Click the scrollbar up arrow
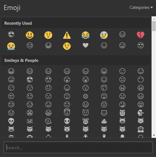156x157 pixels. point(154,19)
